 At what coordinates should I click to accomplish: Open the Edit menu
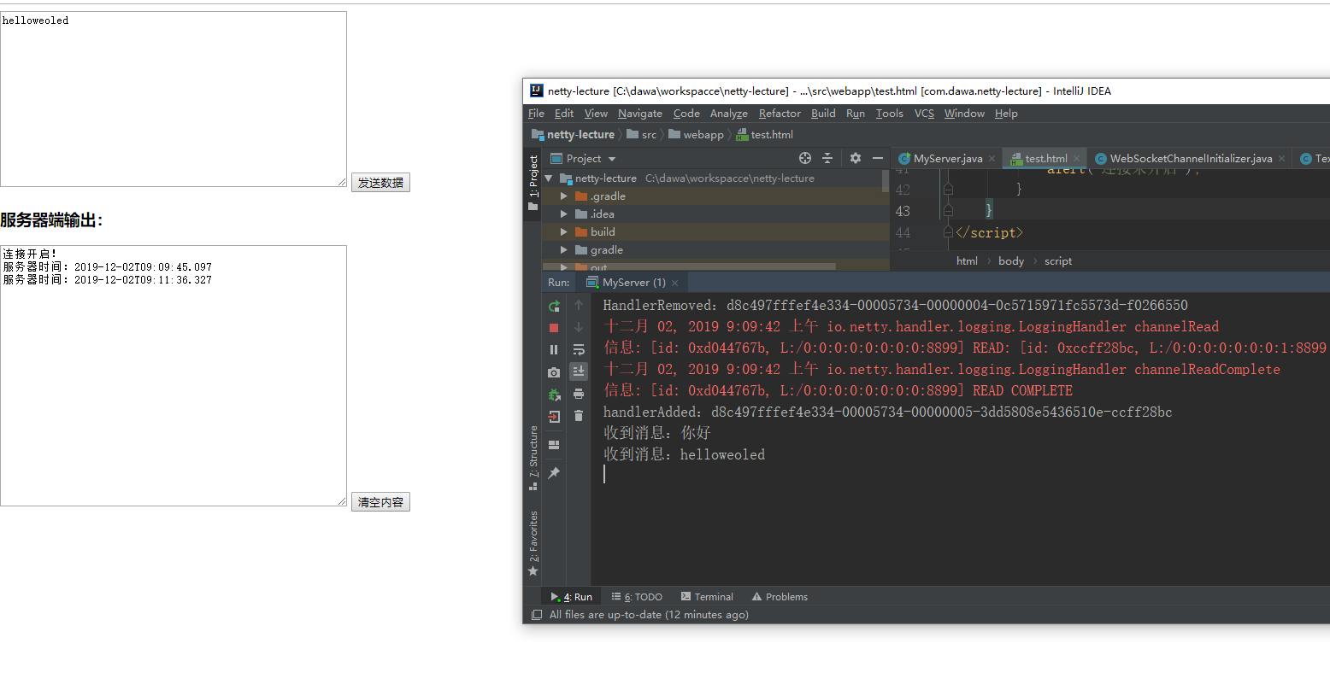click(564, 114)
